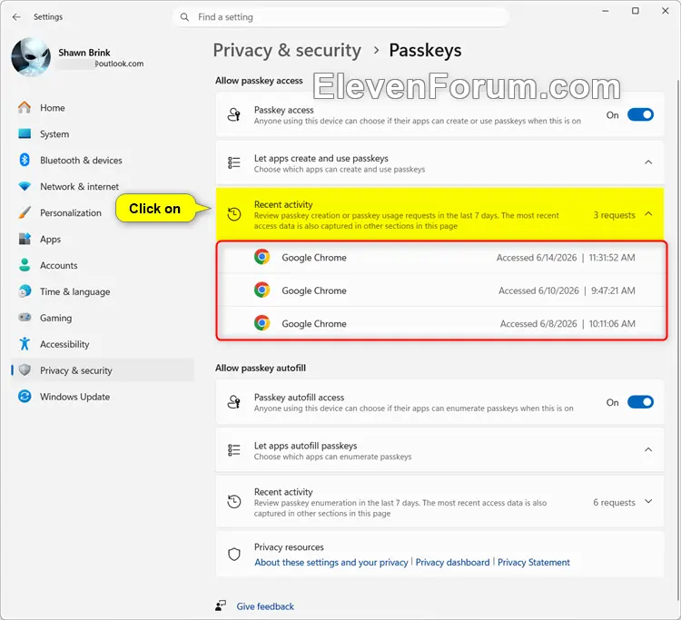681x620 pixels.
Task: Click the list icon for create and use passkeys
Action: tap(234, 162)
